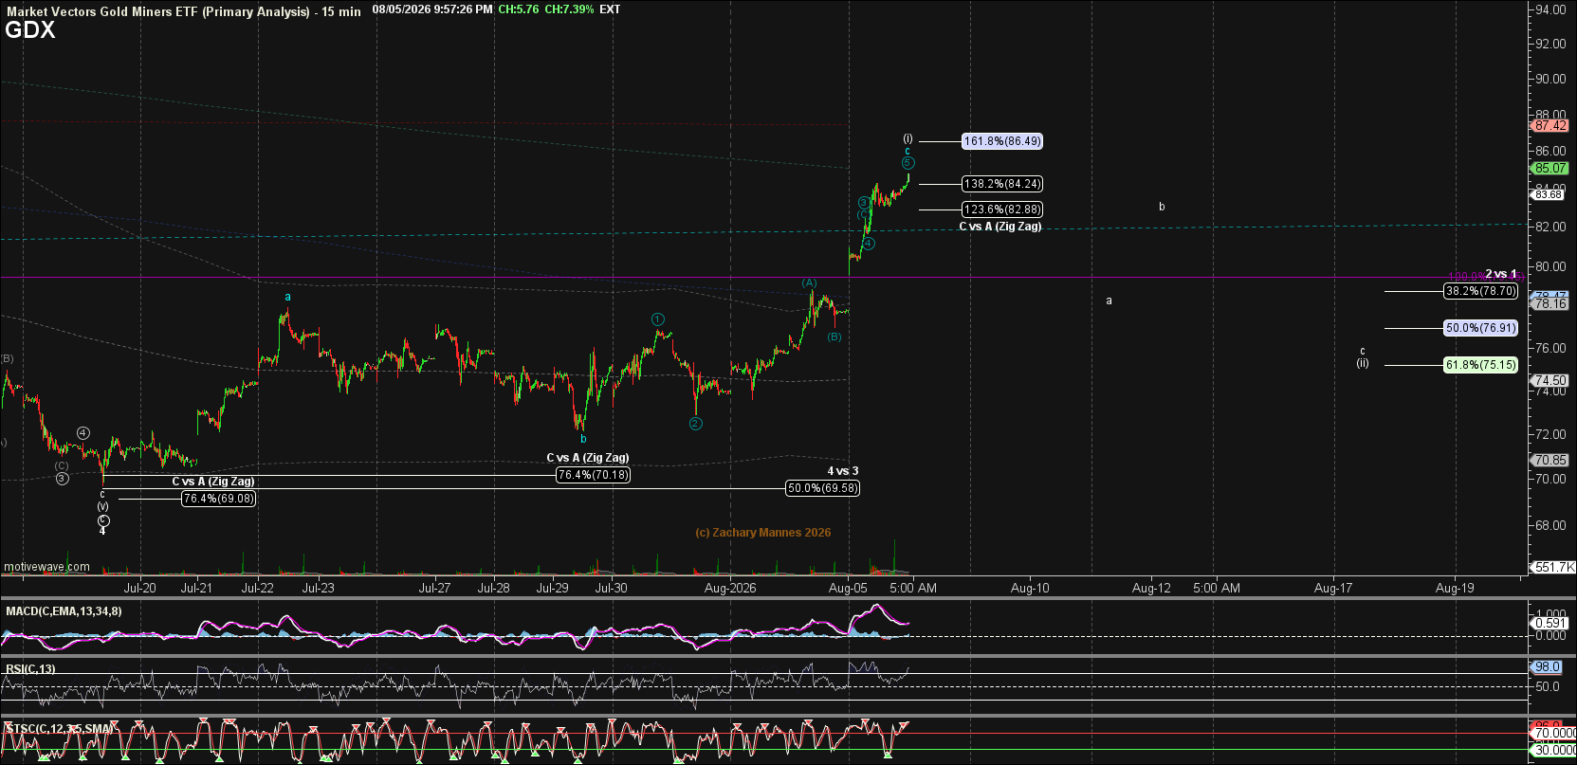Click the RSI 98.0 value tag
This screenshot has height=765, width=1577.
point(1548,667)
